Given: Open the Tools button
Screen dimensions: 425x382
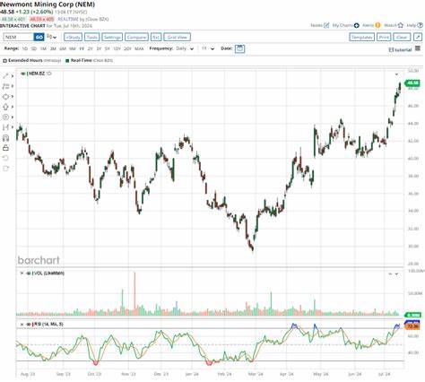Looking at the screenshot, I should tap(92, 37).
